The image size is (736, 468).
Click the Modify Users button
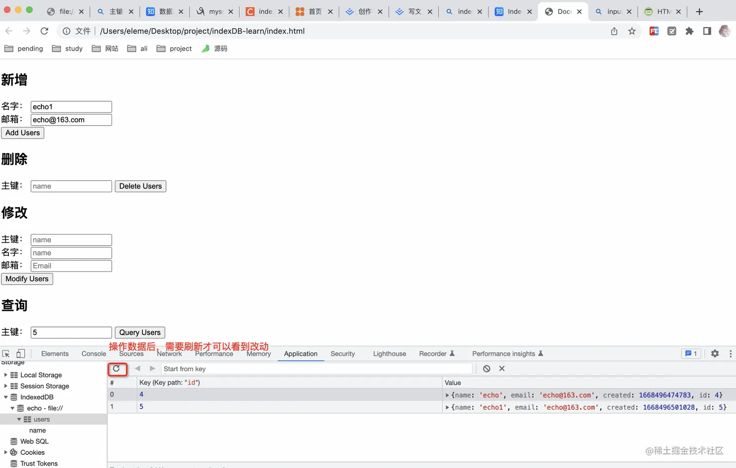click(x=27, y=279)
